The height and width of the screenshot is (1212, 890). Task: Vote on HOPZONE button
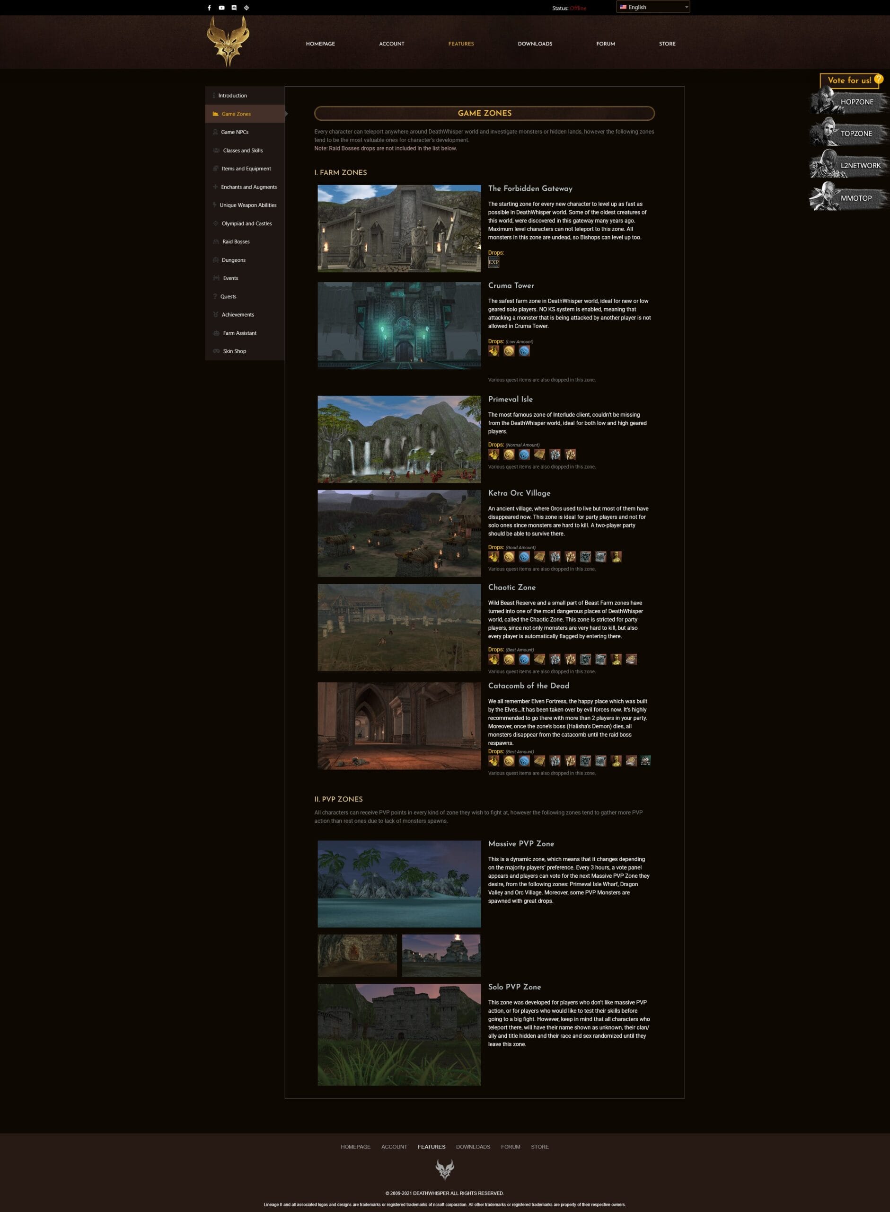click(850, 102)
